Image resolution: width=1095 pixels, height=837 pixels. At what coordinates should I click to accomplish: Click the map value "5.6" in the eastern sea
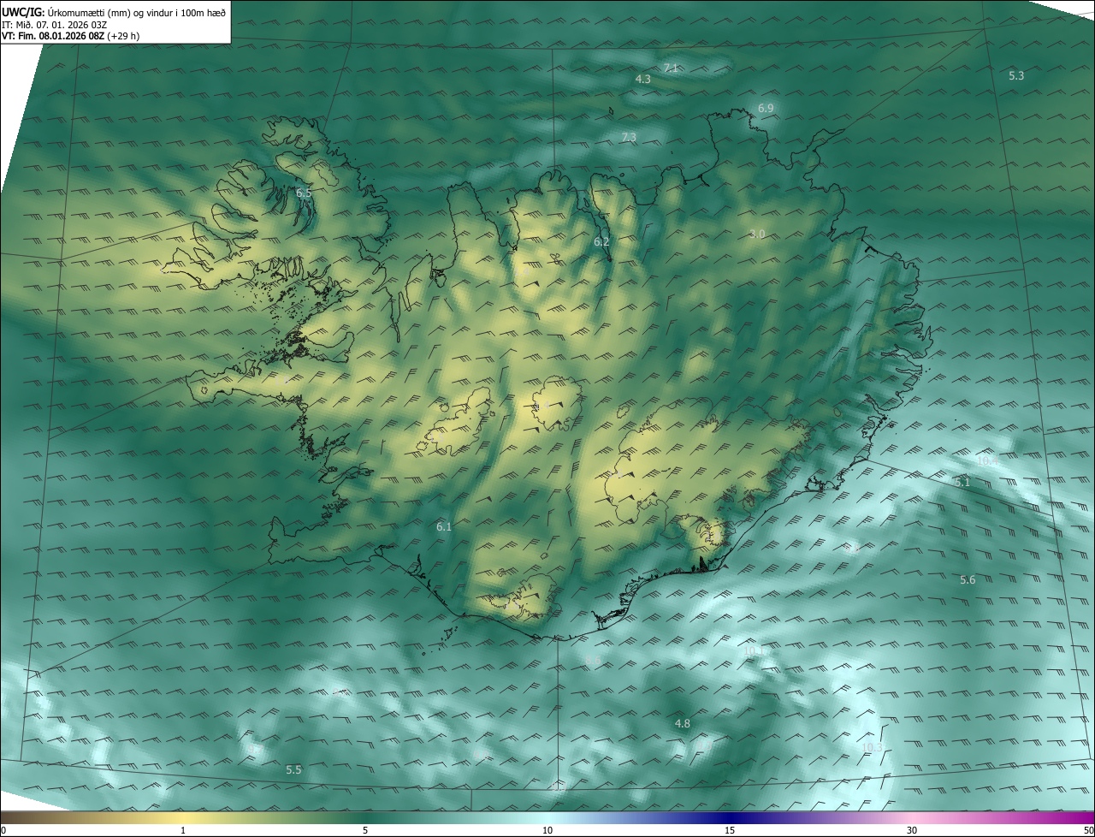(x=968, y=580)
